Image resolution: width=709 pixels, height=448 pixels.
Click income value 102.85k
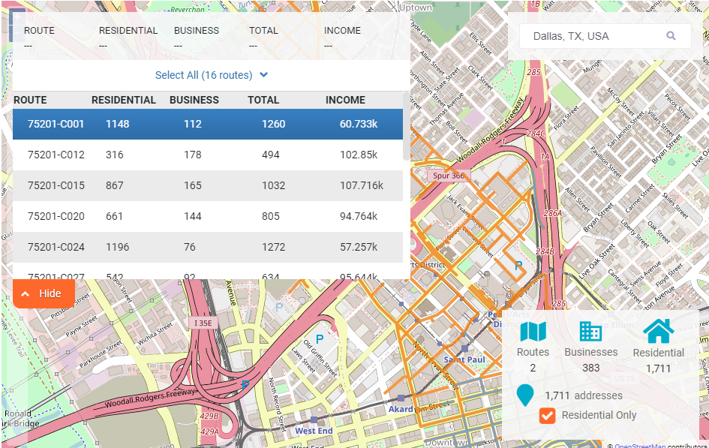coord(359,155)
